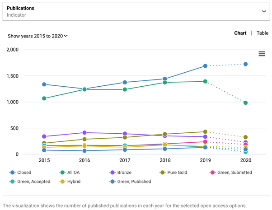This screenshot has height=210, width=272.
Task: Click the Closed 2020 data point
Action: 245,64
